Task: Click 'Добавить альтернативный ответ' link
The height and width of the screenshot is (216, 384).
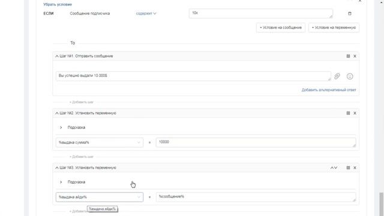Action: [x=329, y=90]
